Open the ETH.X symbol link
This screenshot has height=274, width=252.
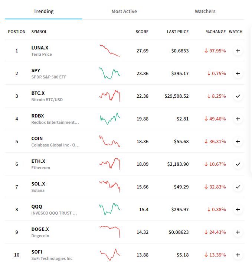point(38,161)
